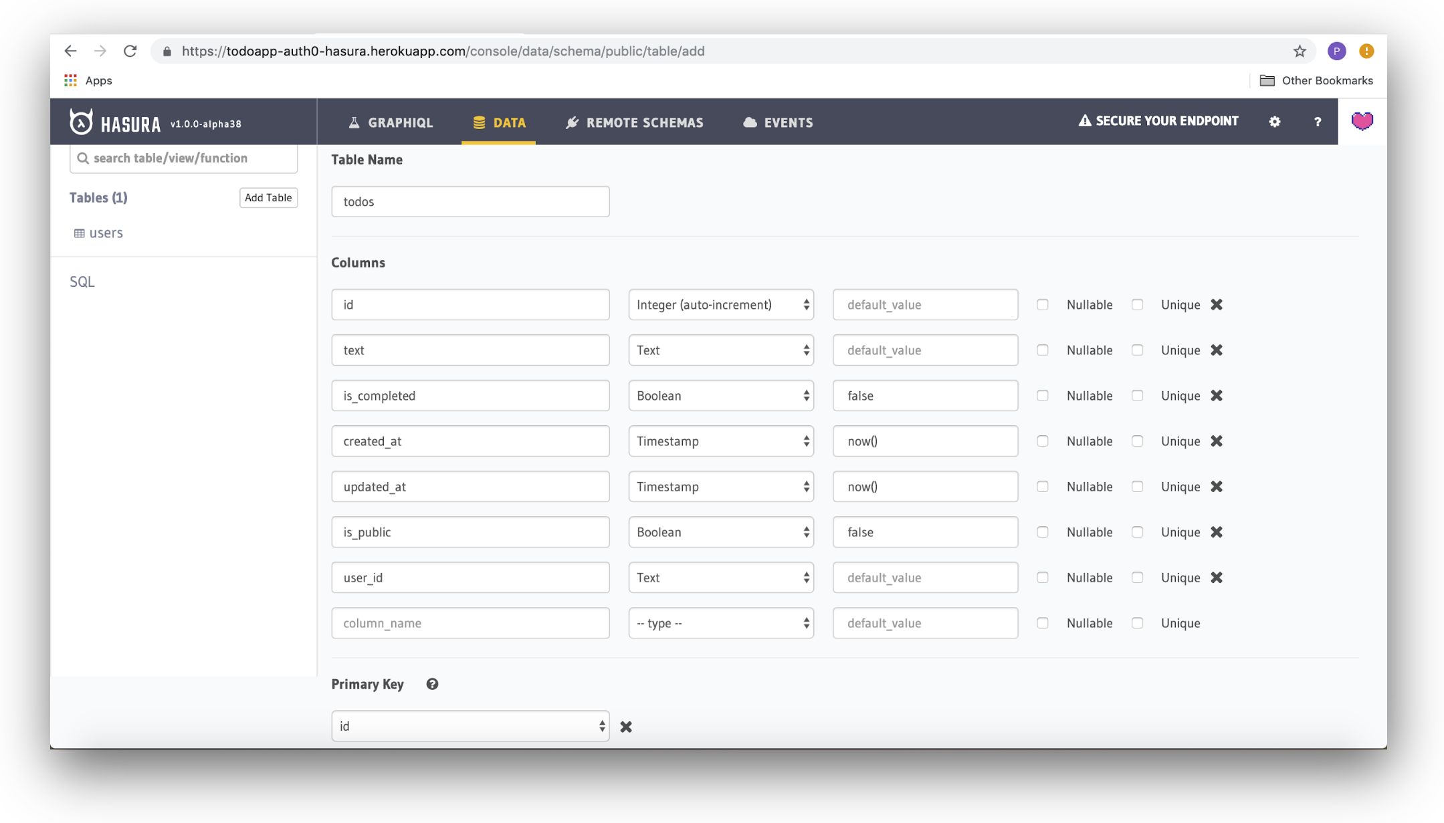Viewport: 1444px width, 823px height.
Task: Remove the is_completed column with X
Action: coord(1217,396)
